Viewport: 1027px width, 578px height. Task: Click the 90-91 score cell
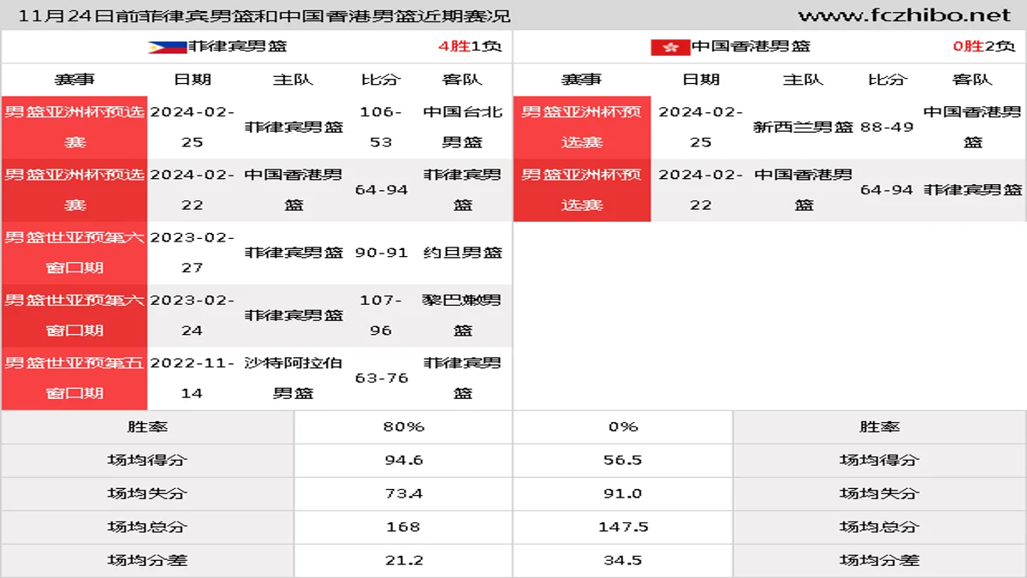click(x=381, y=253)
